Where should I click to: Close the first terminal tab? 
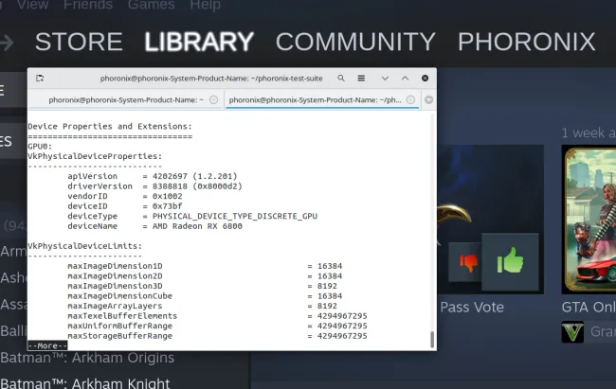pos(214,99)
